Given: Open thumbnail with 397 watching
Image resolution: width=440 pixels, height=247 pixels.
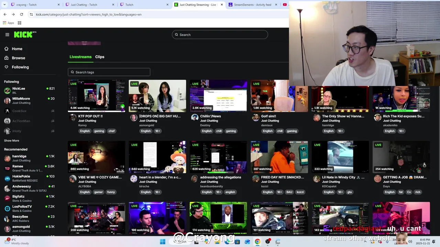Looking at the screenshot, I should point(279,157).
